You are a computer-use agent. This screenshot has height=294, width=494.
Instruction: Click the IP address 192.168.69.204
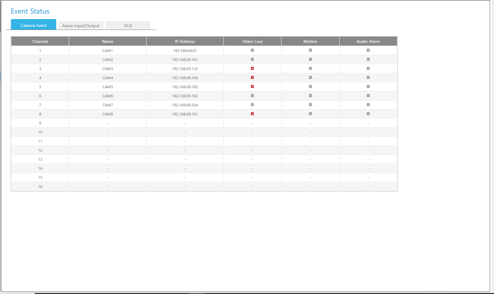[185, 105]
